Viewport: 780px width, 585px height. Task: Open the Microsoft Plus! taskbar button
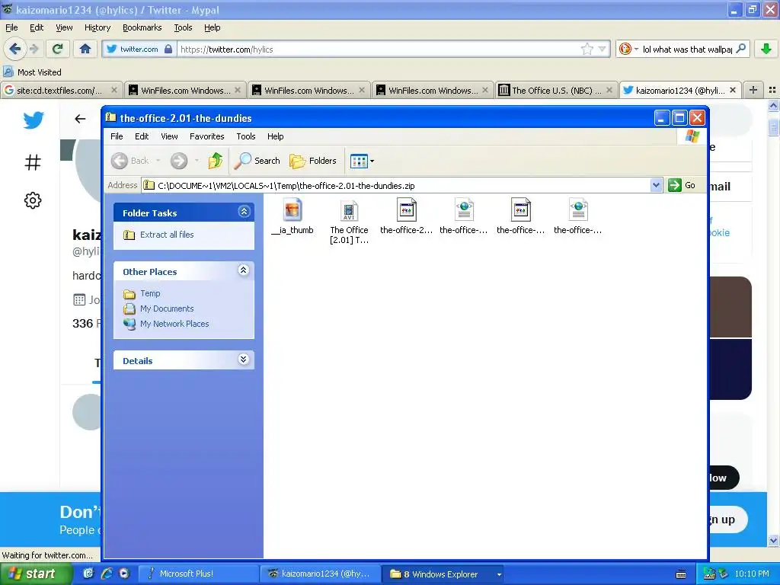[198, 574]
